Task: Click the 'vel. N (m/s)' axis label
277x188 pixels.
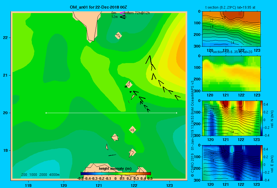Action: point(272,119)
